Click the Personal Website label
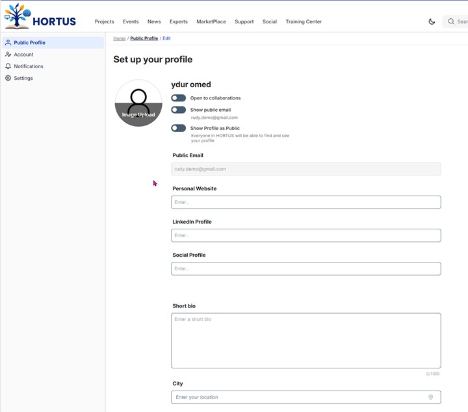Viewport: 468px width, 412px height. pyautogui.click(x=194, y=188)
